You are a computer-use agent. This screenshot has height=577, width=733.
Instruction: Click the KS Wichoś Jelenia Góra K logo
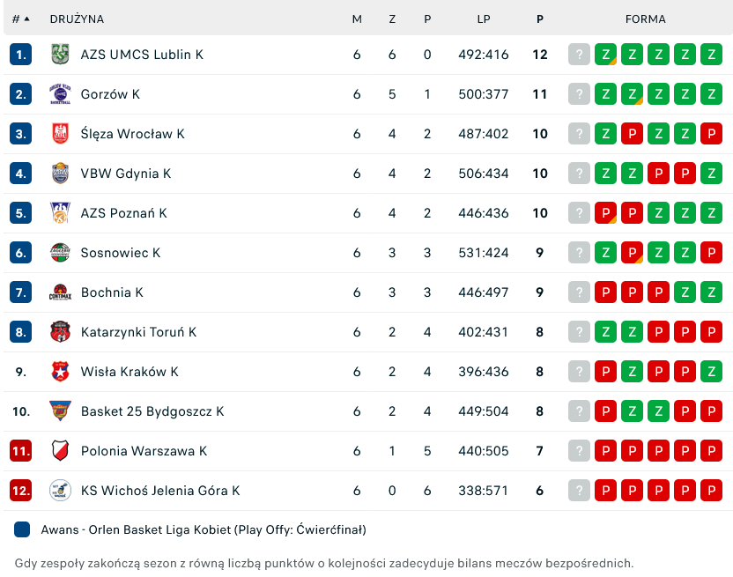[60, 491]
